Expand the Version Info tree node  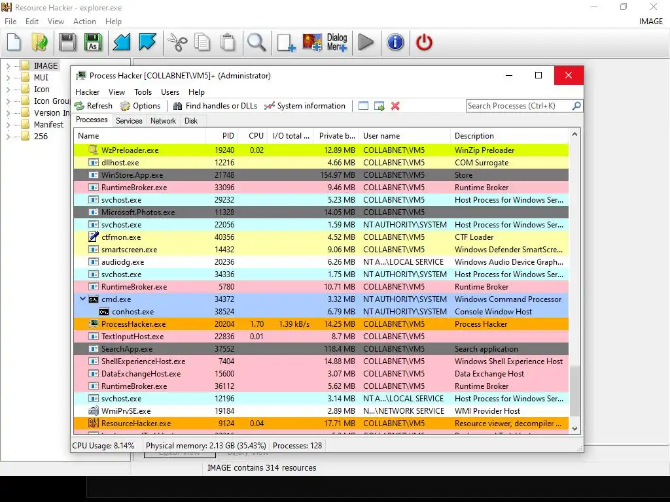8,113
